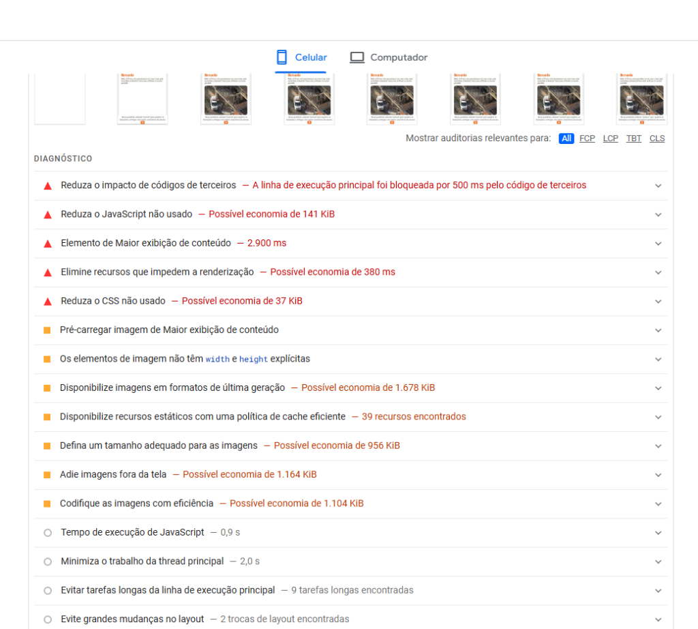
Task: Click red triangle for unused CSS audit
Action: (x=48, y=302)
